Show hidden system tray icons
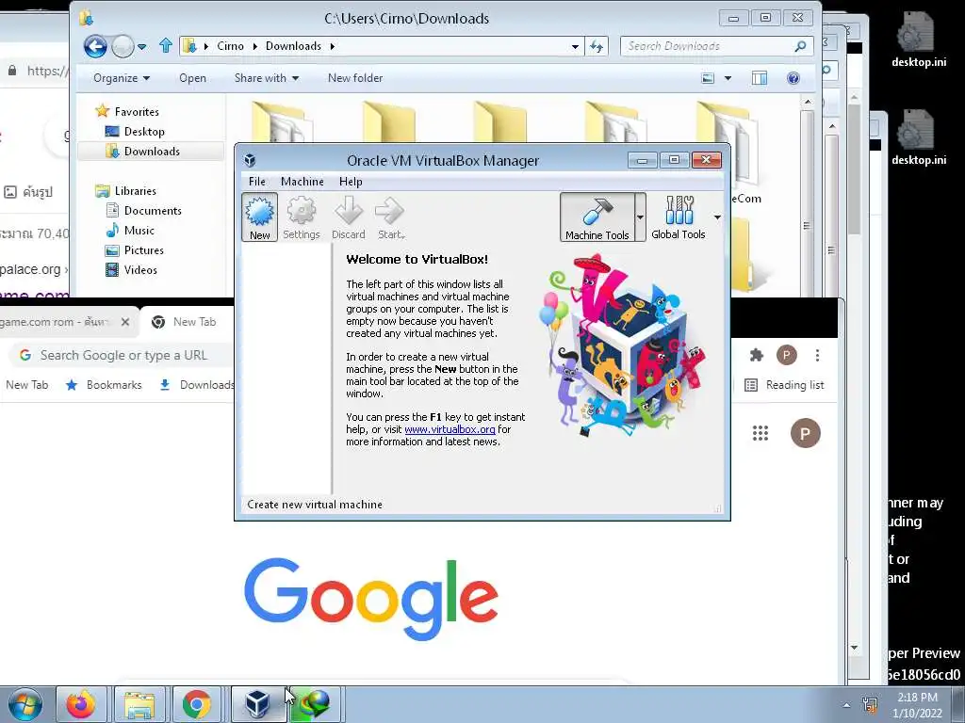 tap(846, 705)
